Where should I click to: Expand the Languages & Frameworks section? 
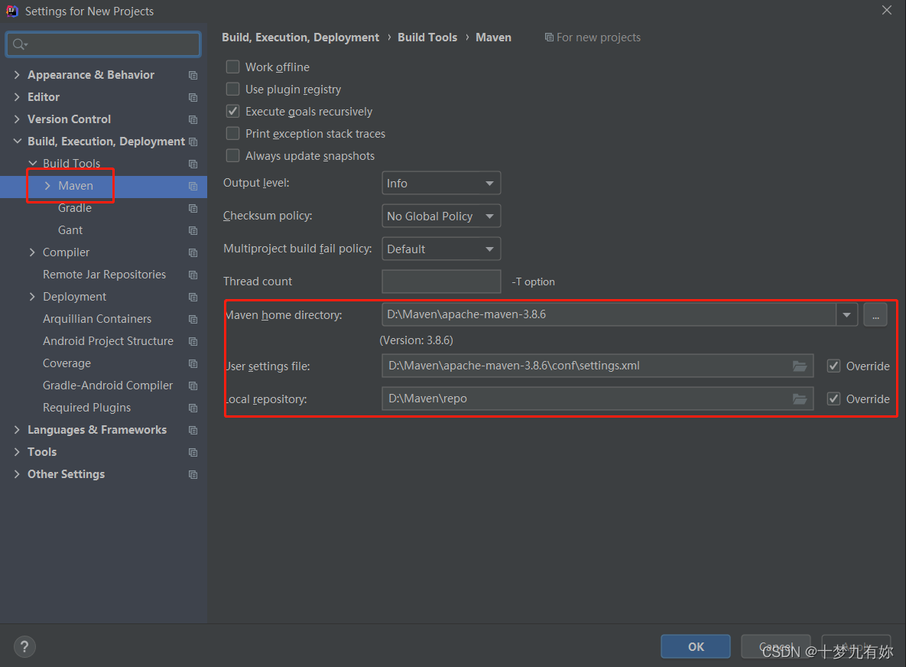(x=17, y=429)
